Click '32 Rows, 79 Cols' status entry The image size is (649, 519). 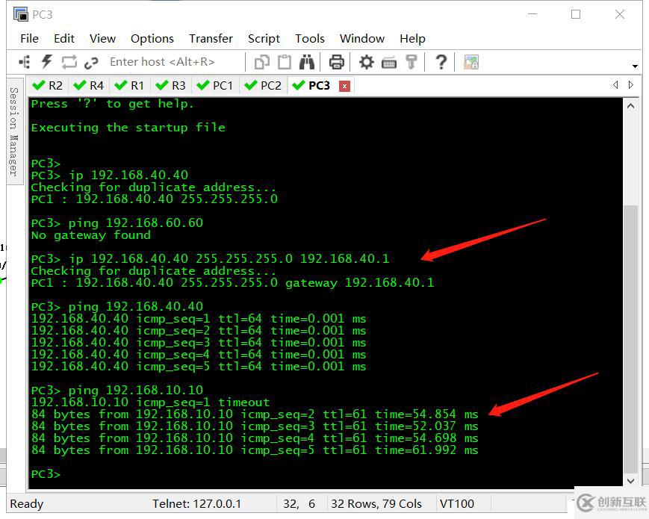376,503
